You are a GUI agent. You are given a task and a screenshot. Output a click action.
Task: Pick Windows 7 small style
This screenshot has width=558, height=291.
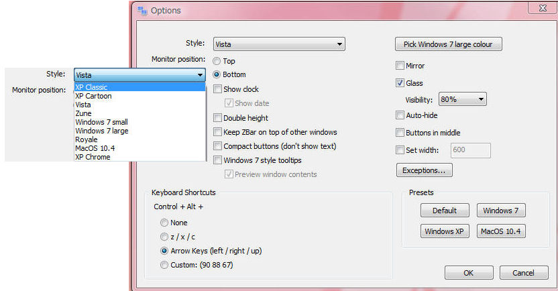click(x=140, y=122)
